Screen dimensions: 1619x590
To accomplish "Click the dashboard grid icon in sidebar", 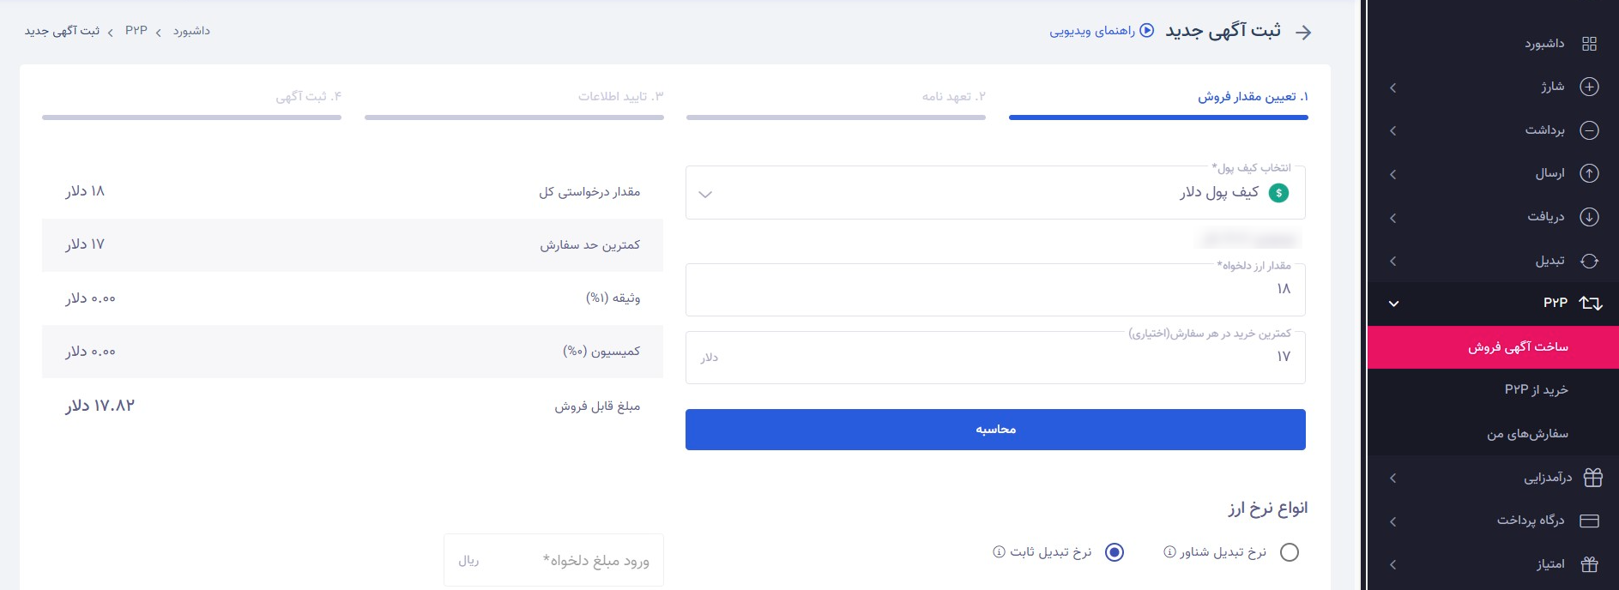I will pyautogui.click(x=1589, y=44).
